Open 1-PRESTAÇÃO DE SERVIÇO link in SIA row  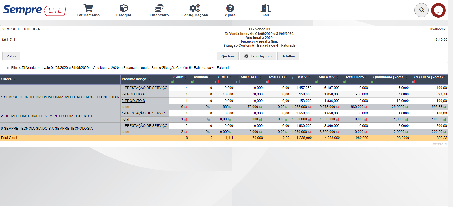point(144,126)
